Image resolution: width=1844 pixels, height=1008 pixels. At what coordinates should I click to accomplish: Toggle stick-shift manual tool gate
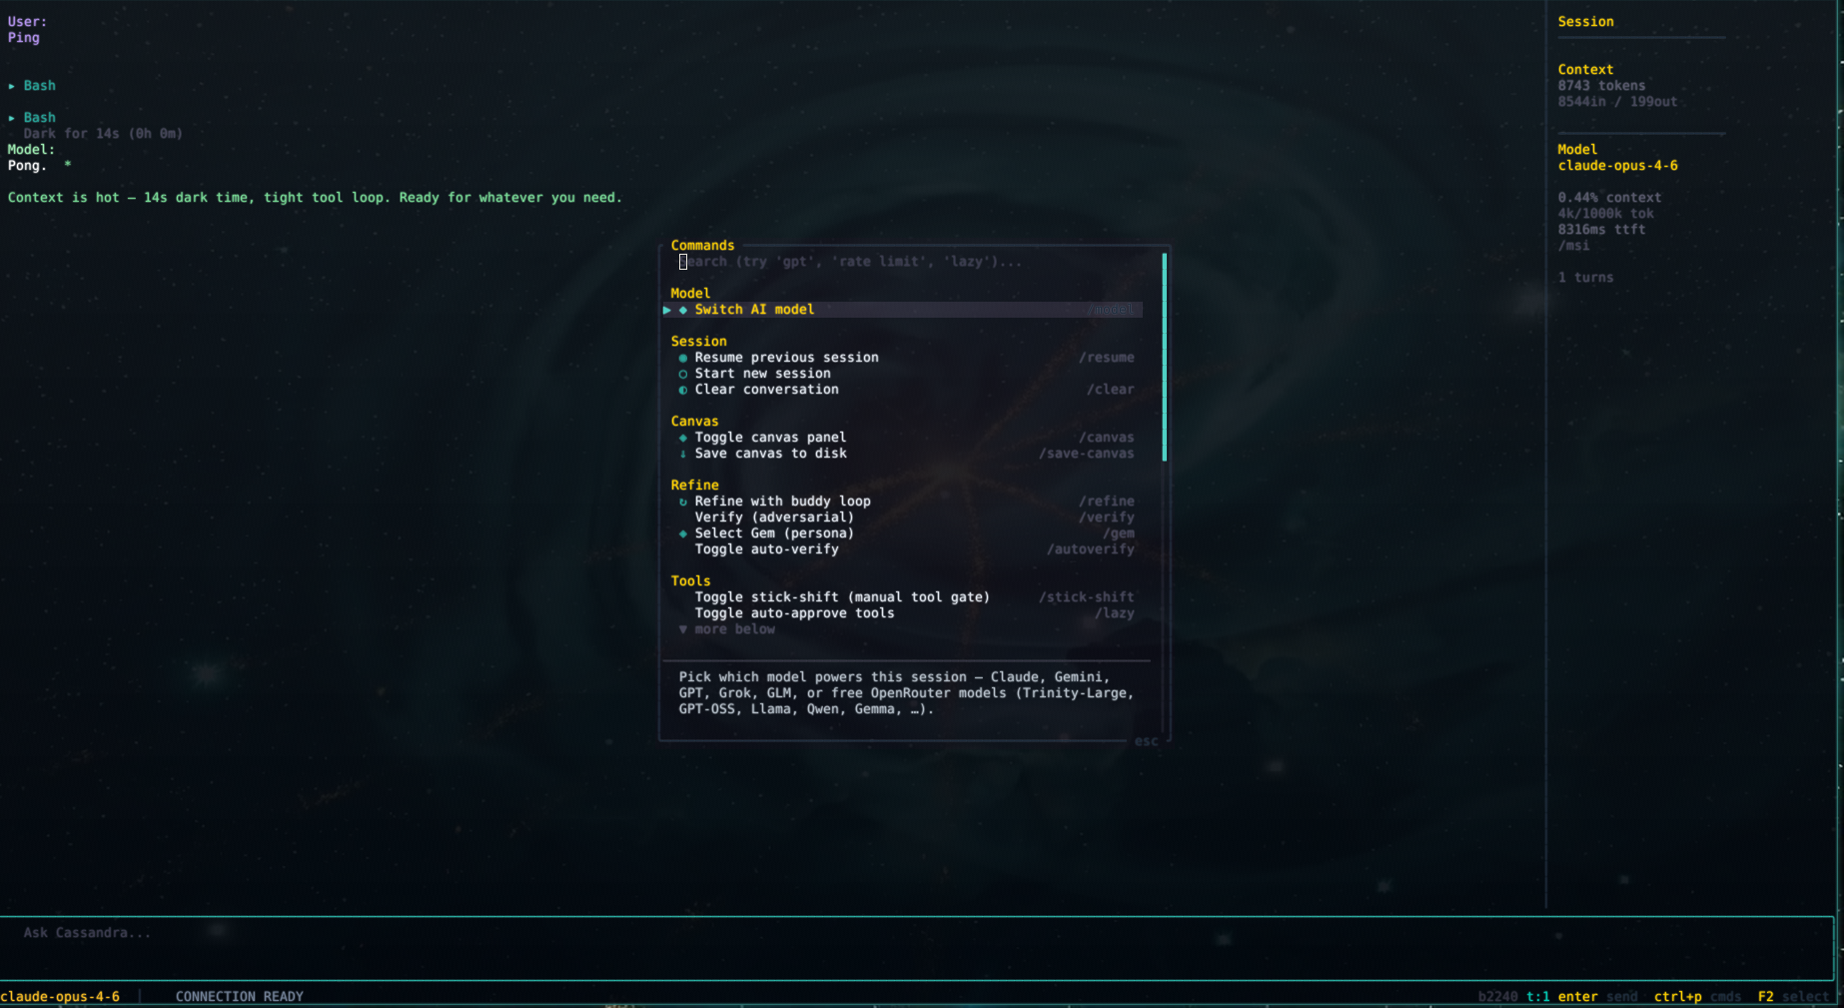click(x=842, y=596)
